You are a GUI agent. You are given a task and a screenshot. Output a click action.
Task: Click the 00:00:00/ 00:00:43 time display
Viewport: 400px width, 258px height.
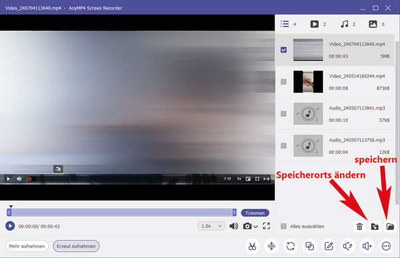[39, 227]
